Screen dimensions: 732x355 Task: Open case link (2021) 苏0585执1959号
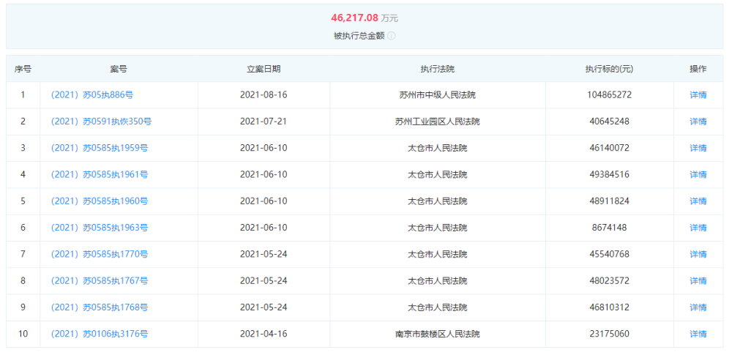100,148
